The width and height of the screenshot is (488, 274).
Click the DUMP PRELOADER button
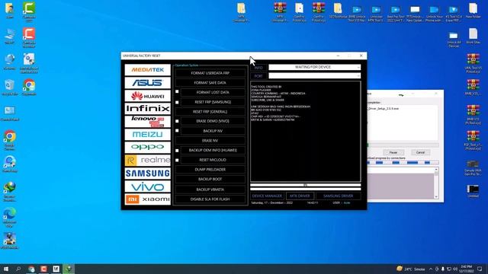(x=210, y=170)
